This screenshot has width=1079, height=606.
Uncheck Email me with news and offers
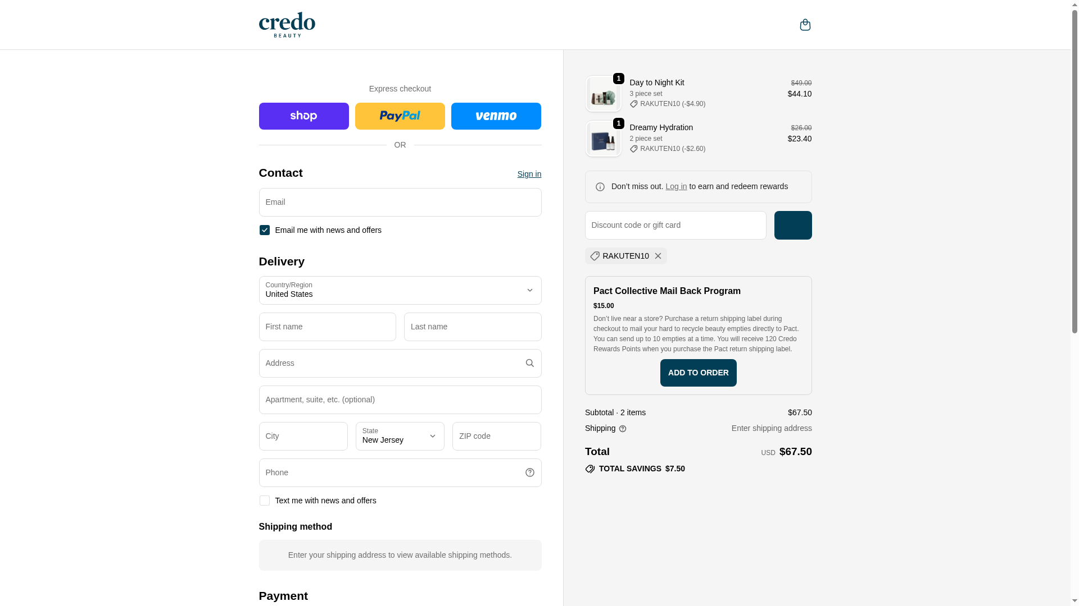[x=264, y=230]
